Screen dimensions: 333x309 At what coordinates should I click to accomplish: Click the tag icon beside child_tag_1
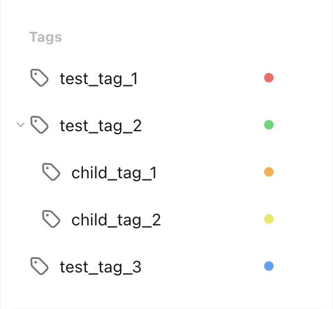51,172
